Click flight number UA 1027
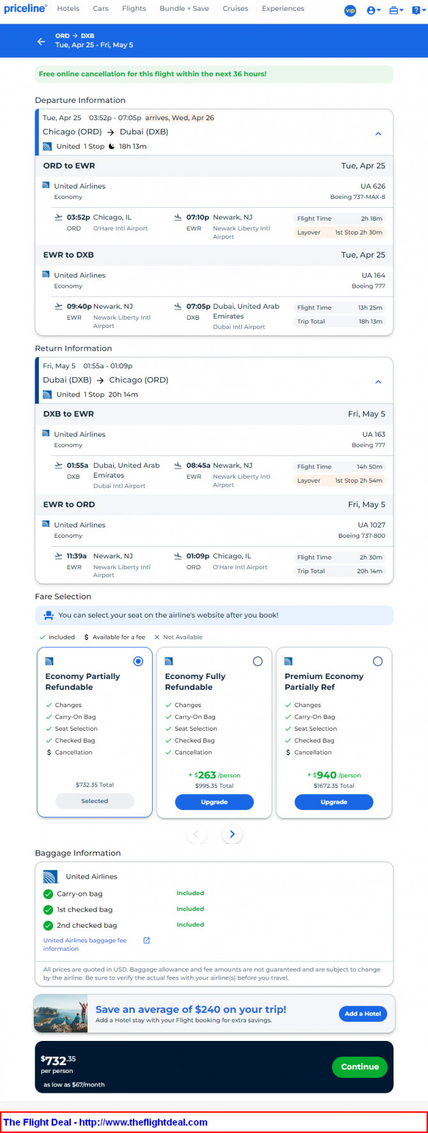 372,525
